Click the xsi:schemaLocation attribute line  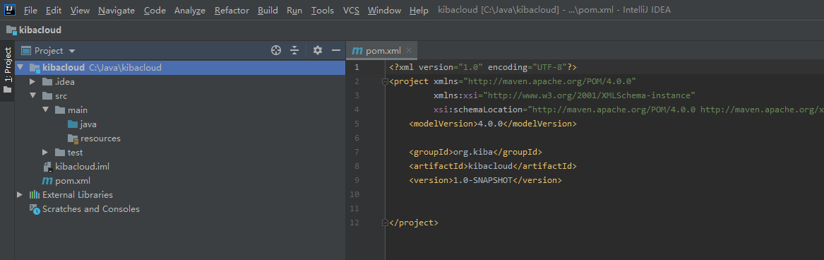(628, 110)
